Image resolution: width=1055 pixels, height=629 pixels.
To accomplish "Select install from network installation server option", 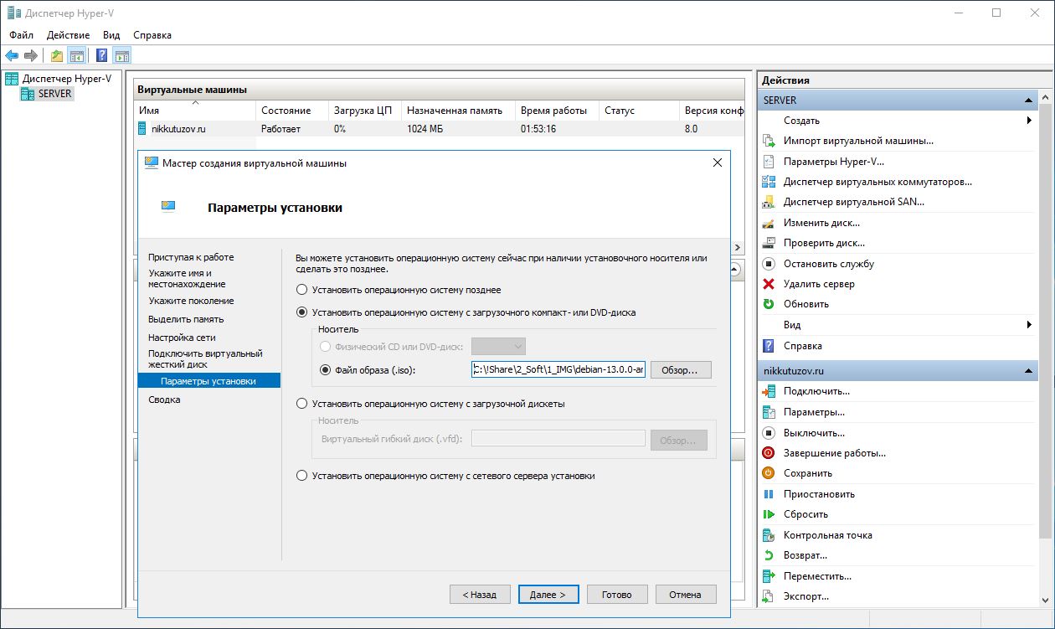I will click(302, 476).
